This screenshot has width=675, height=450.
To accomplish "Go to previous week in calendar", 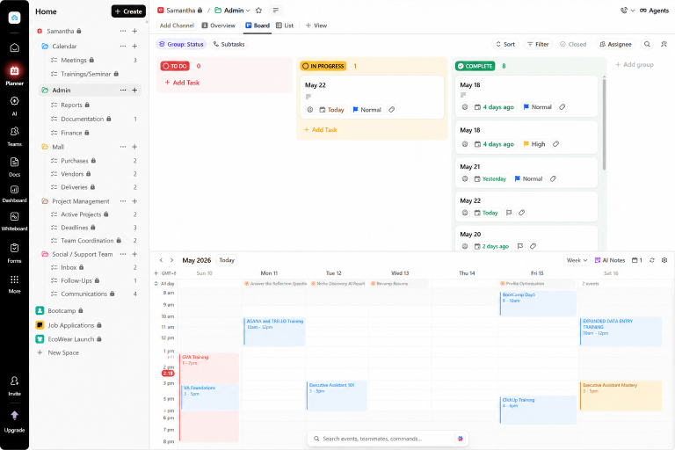I will click(161, 260).
